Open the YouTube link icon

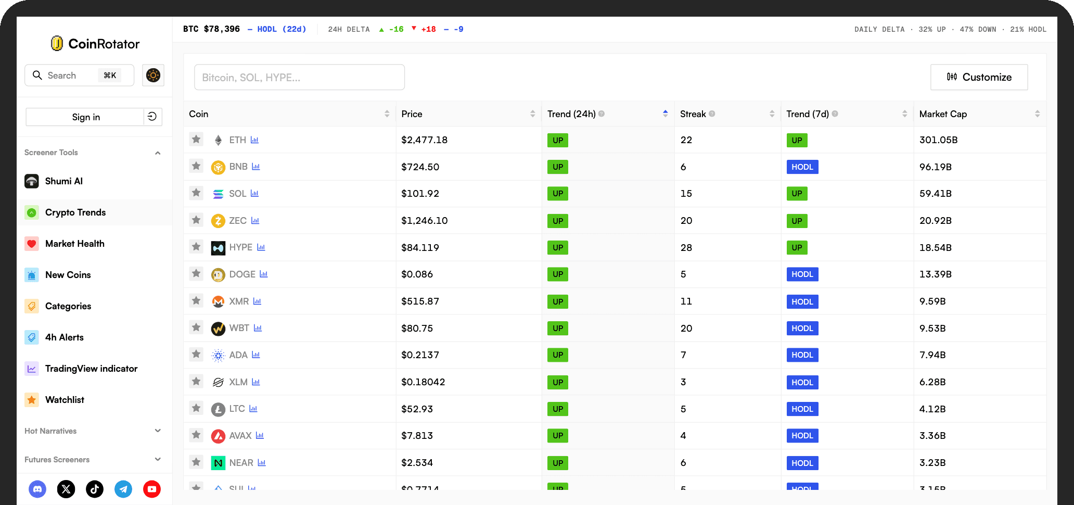click(152, 489)
